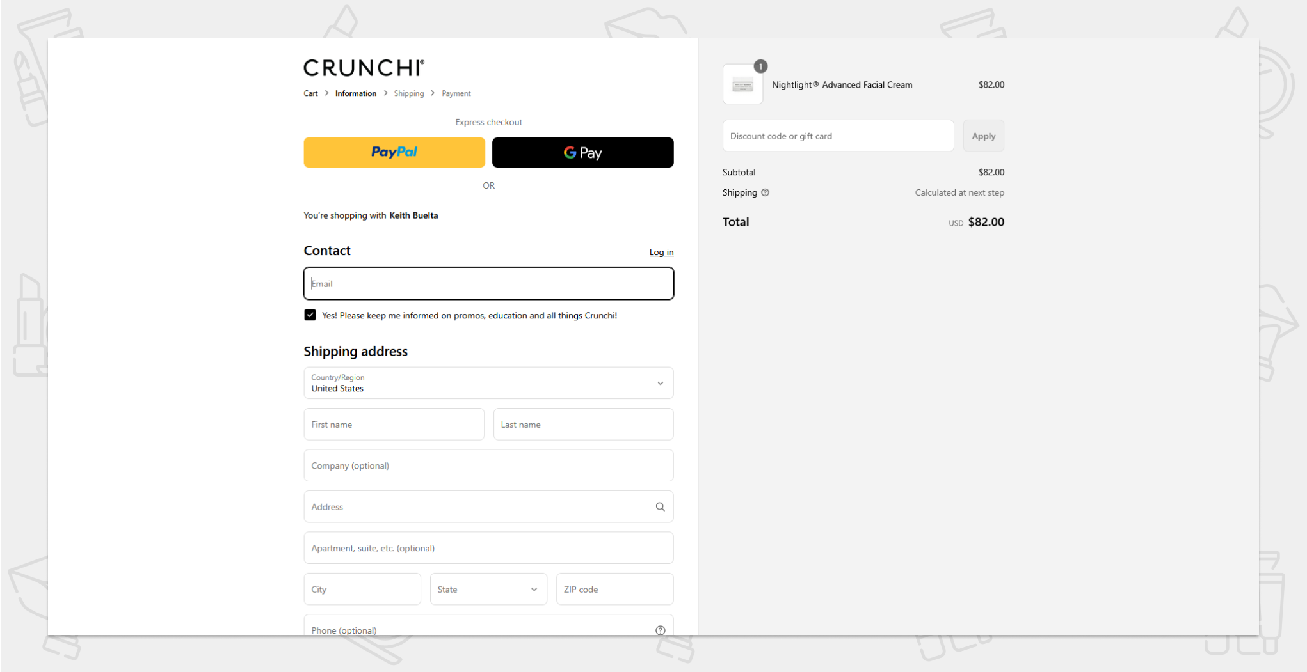Open the Country/Region dropdown
This screenshot has width=1307, height=672.
pyautogui.click(x=488, y=383)
